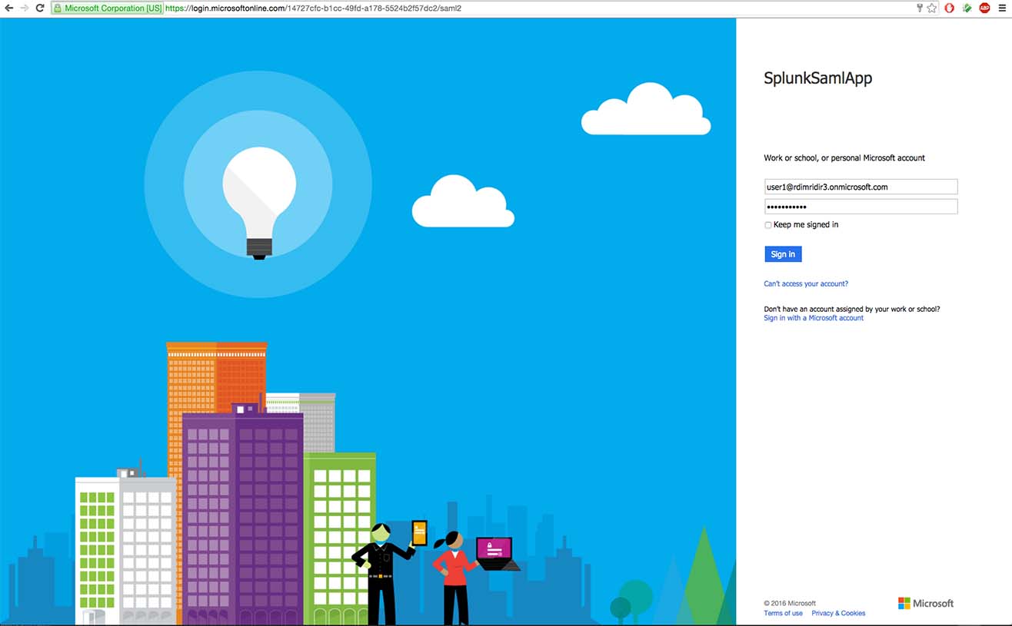1012x626 pixels.
Task: Click the Microsoft logo in the footer
Action: pos(926,604)
